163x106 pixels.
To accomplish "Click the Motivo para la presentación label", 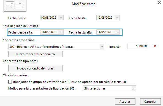I will [42, 88].
